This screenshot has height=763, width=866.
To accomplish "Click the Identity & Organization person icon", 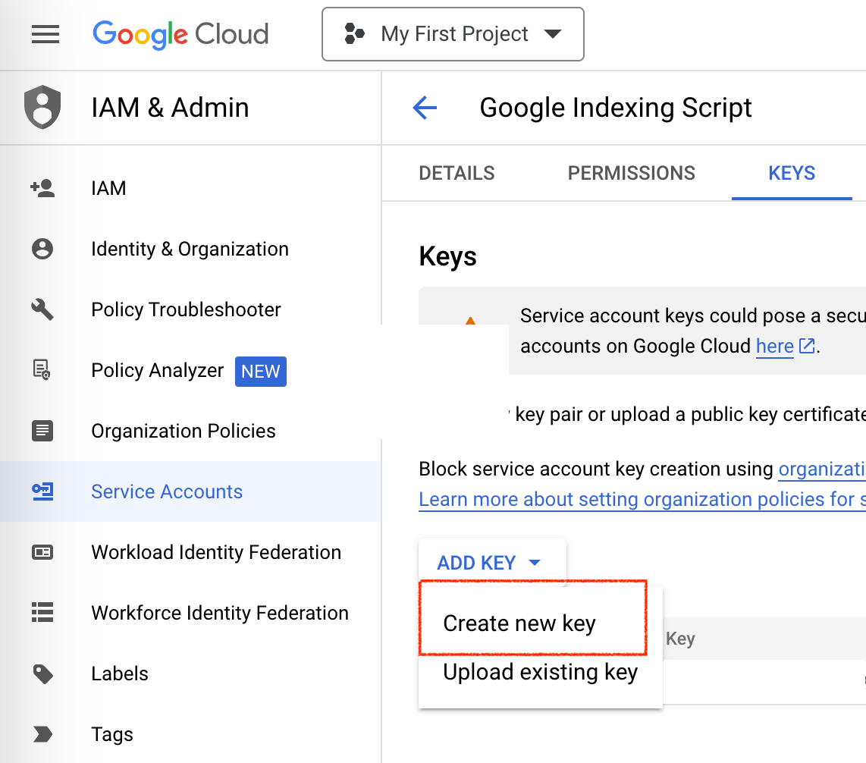I will coord(42,250).
